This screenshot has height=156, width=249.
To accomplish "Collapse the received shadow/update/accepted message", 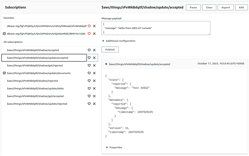I will point(106,64).
